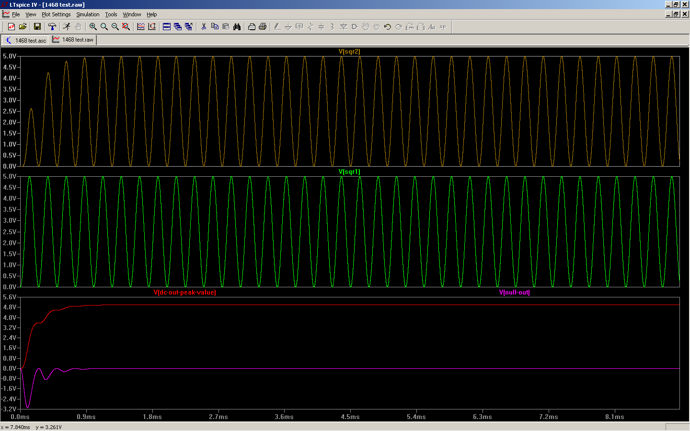Screen dimensions: 690x431
Task: Click the Zoom in magnifier icon
Action: [93, 27]
